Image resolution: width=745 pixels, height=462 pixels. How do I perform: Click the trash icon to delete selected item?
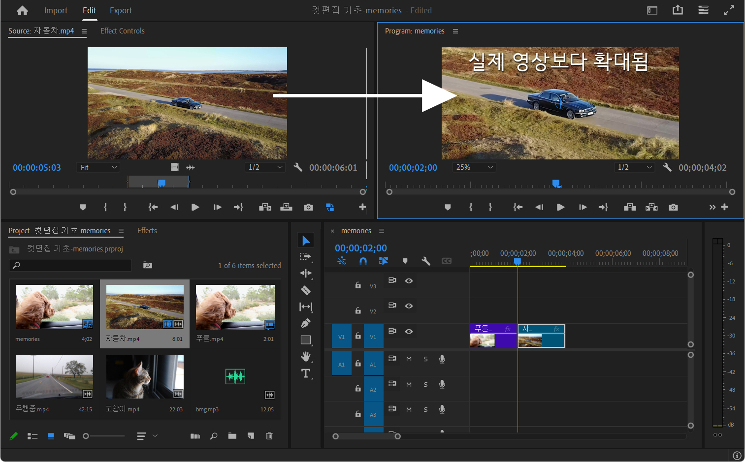coord(269,436)
